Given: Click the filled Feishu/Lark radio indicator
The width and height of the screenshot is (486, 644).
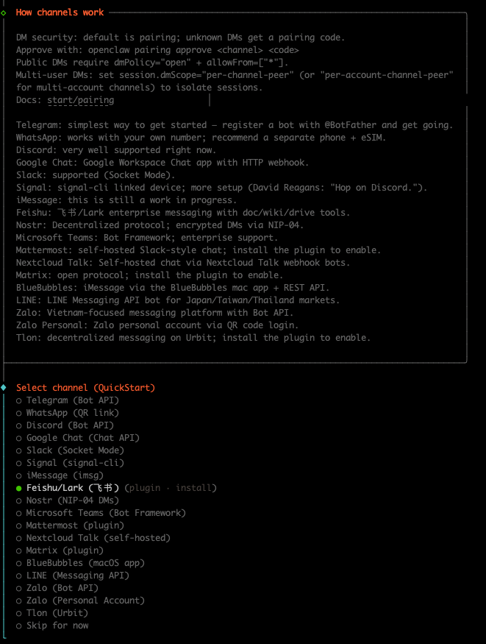Looking at the screenshot, I should click(x=18, y=487).
